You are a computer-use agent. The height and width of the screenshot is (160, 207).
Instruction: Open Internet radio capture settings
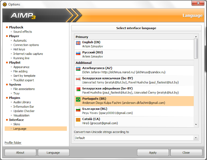pos(28,54)
